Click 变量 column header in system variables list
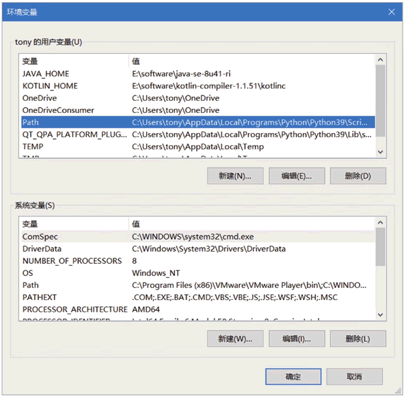 (75, 223)
